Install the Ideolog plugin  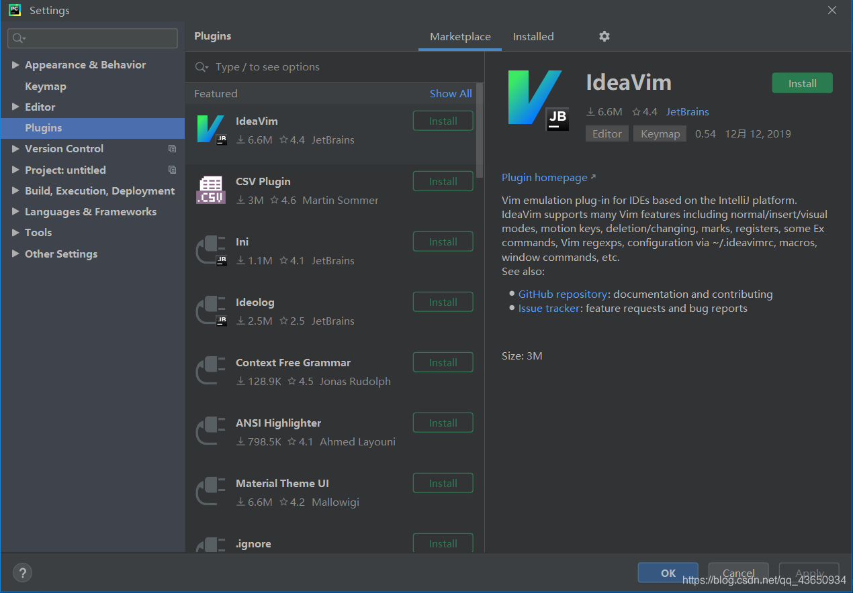pos(443,302)
